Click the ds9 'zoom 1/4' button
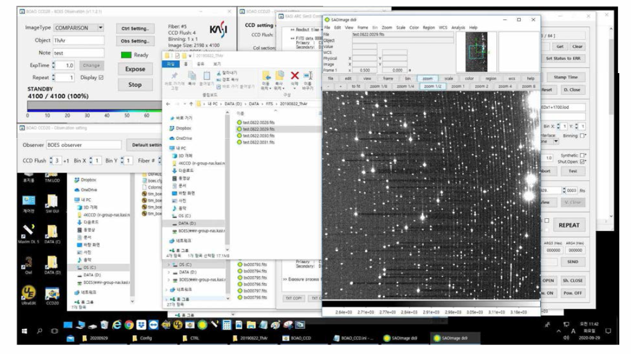 pos(405,87)
